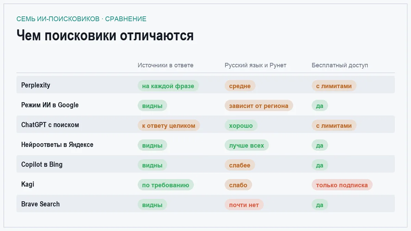Viewport: 411px width, 231px height.
Task: Click the 'только подписка' badge
Action: pos(342,185)
